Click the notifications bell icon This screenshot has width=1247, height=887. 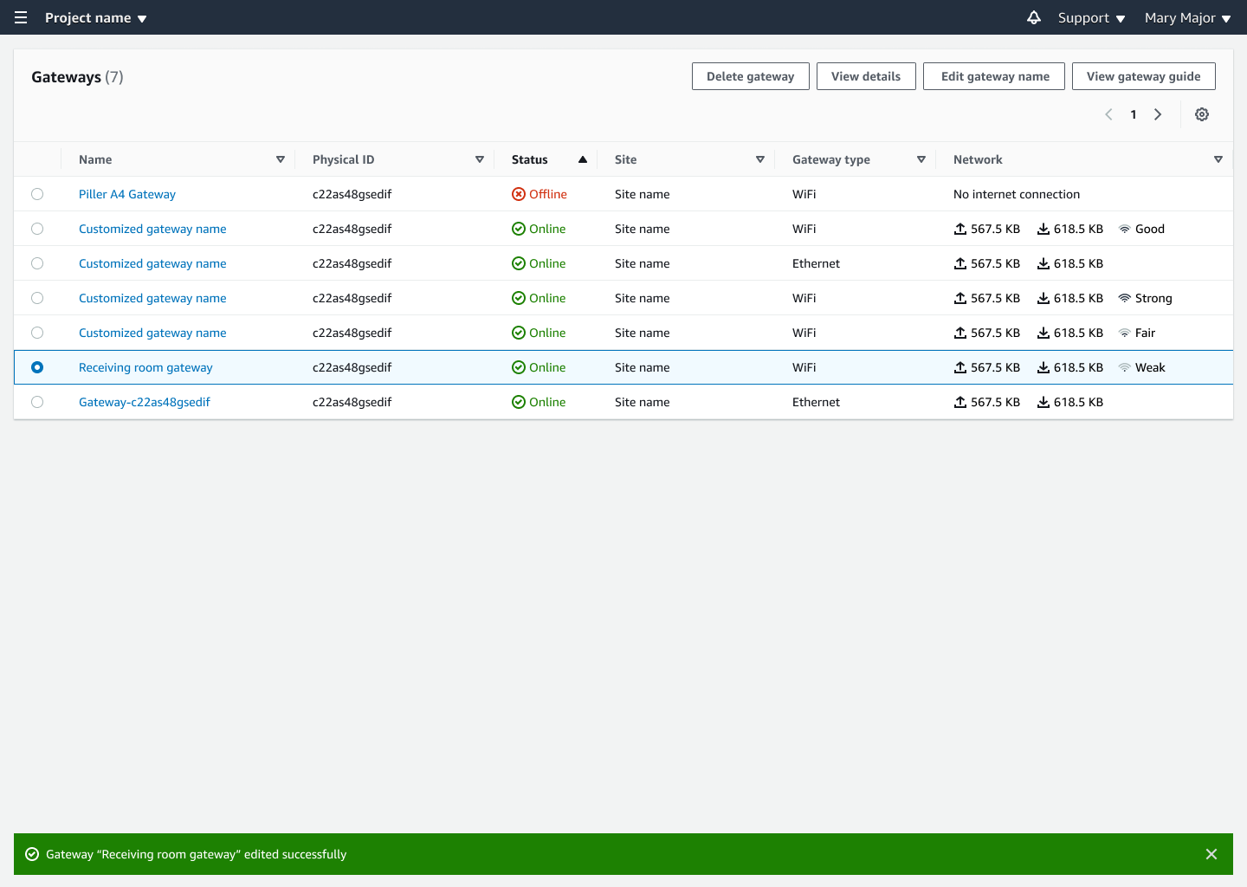pyautogui.click(x=1034, y=17)
